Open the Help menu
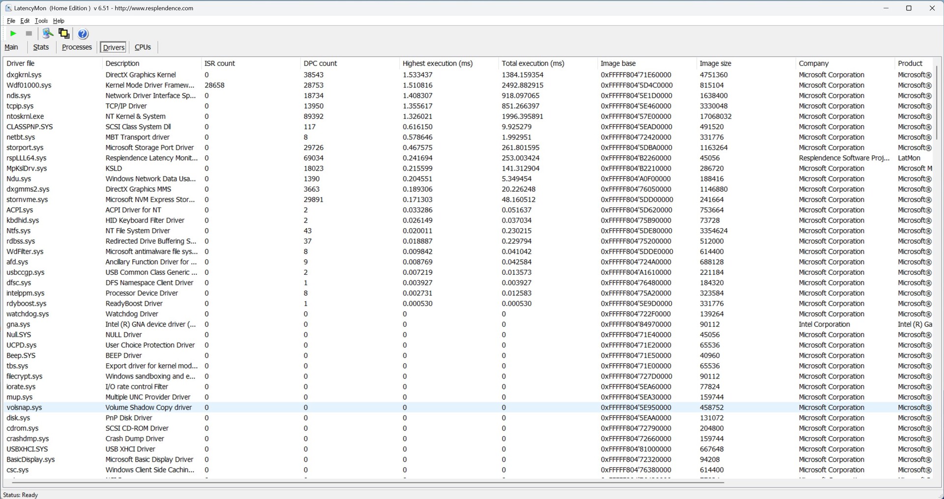This screenshot has width=944, height=499. pyautogui.click(x=59, y=21)
